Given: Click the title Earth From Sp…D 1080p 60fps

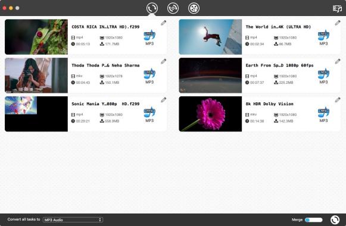Looking at the screenshot, I should tap(279, 65).
